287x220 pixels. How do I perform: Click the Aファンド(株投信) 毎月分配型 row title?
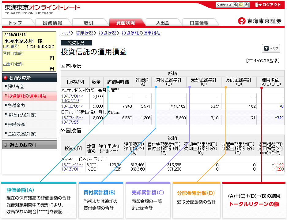(x=90, y=90)
